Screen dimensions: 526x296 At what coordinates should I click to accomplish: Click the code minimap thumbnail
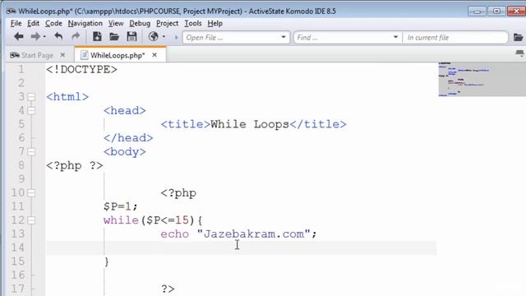pos(482,80)
